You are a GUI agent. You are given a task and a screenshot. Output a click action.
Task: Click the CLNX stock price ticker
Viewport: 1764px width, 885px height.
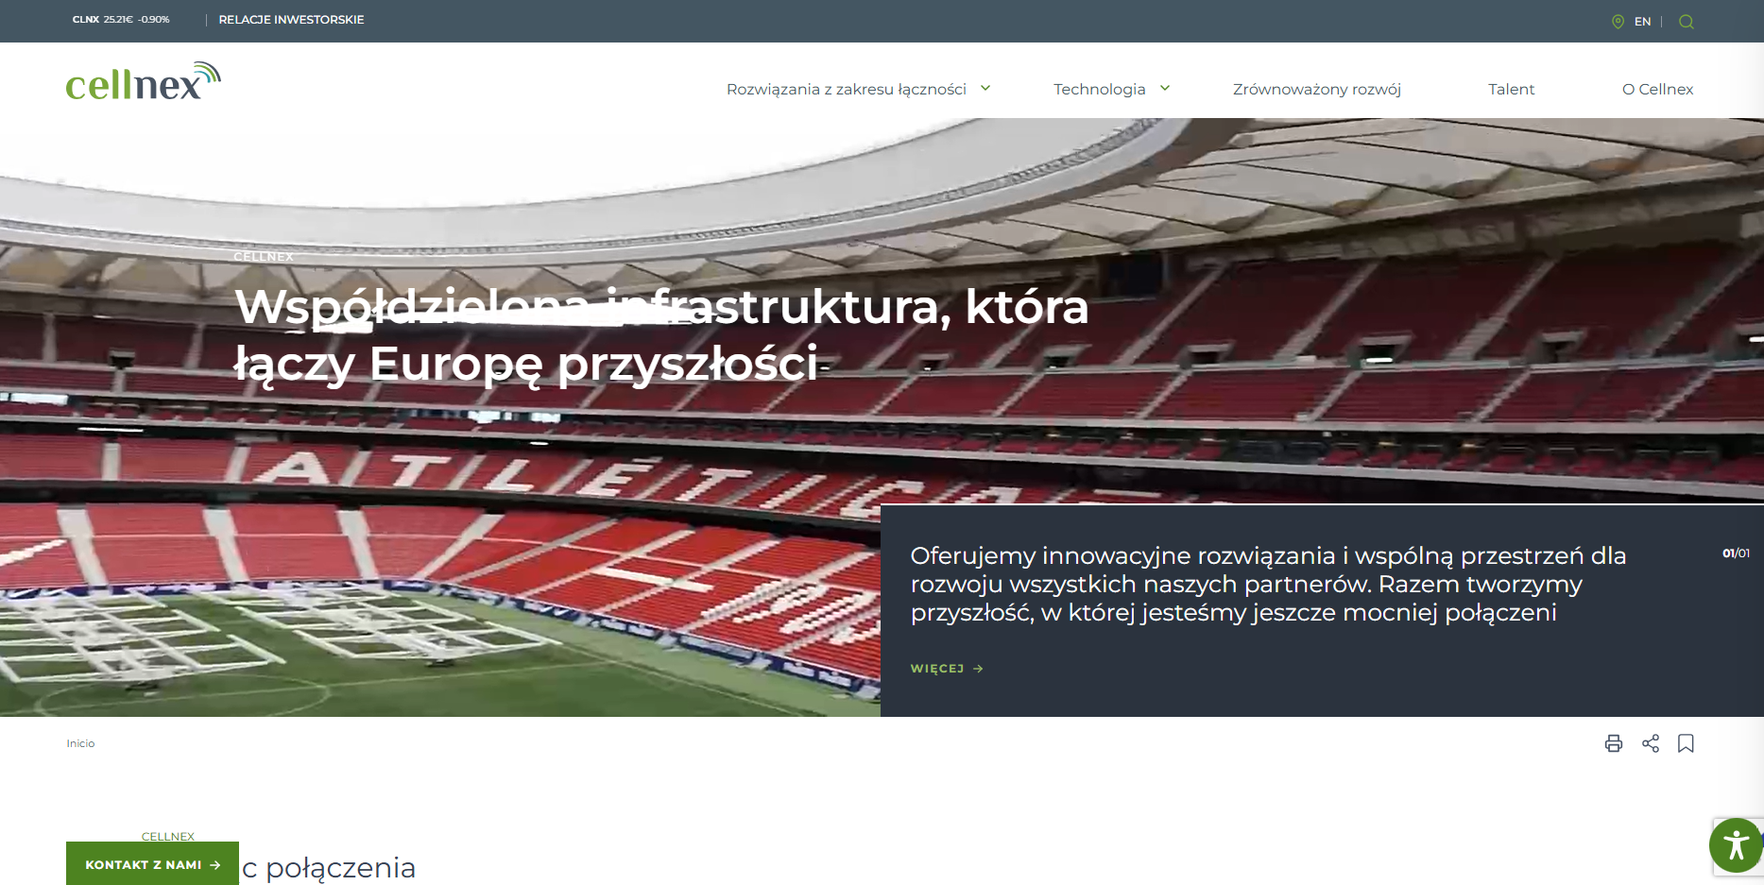[x=121, y=20]
